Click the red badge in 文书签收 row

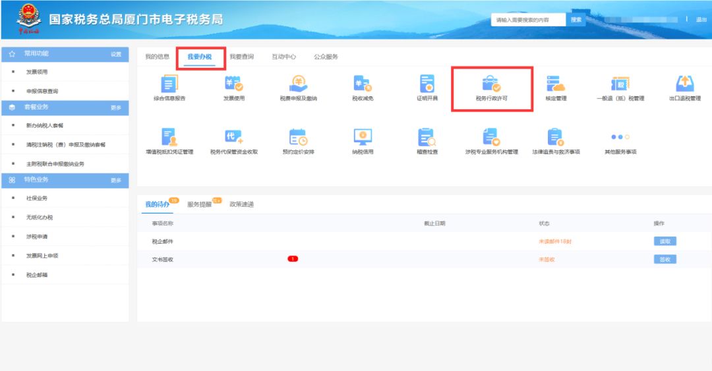click(293, 259)
